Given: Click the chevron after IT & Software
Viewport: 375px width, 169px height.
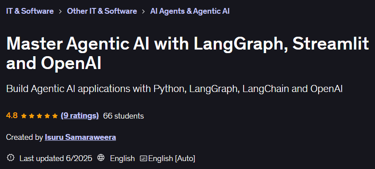Looking at the screenshot, I should pos(60,12).
